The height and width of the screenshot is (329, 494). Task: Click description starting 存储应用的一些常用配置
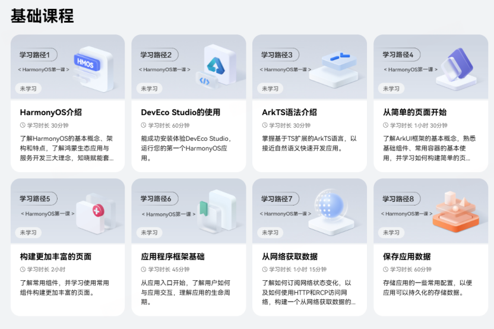point(427,287)
